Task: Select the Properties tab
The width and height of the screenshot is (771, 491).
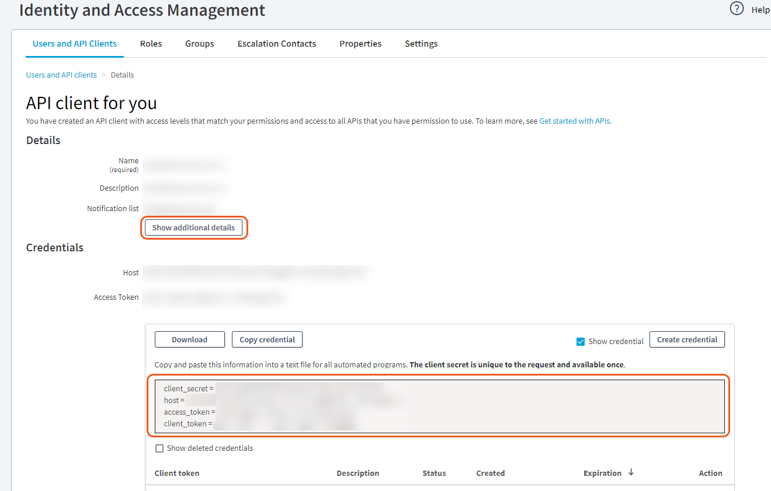Action: point(360,44)
